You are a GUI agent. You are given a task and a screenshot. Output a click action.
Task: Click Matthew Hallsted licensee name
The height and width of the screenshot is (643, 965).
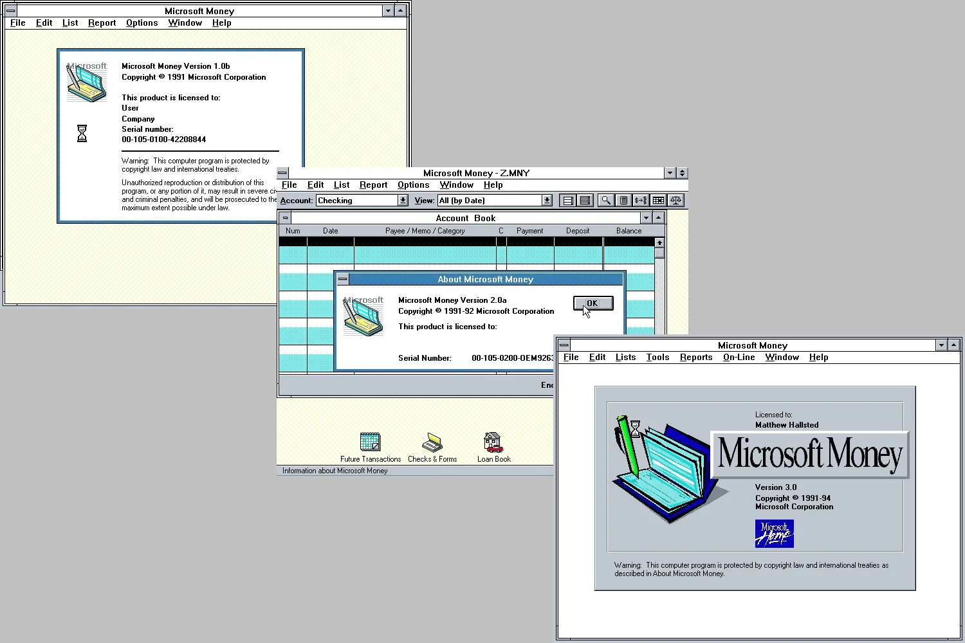(787, 425)
